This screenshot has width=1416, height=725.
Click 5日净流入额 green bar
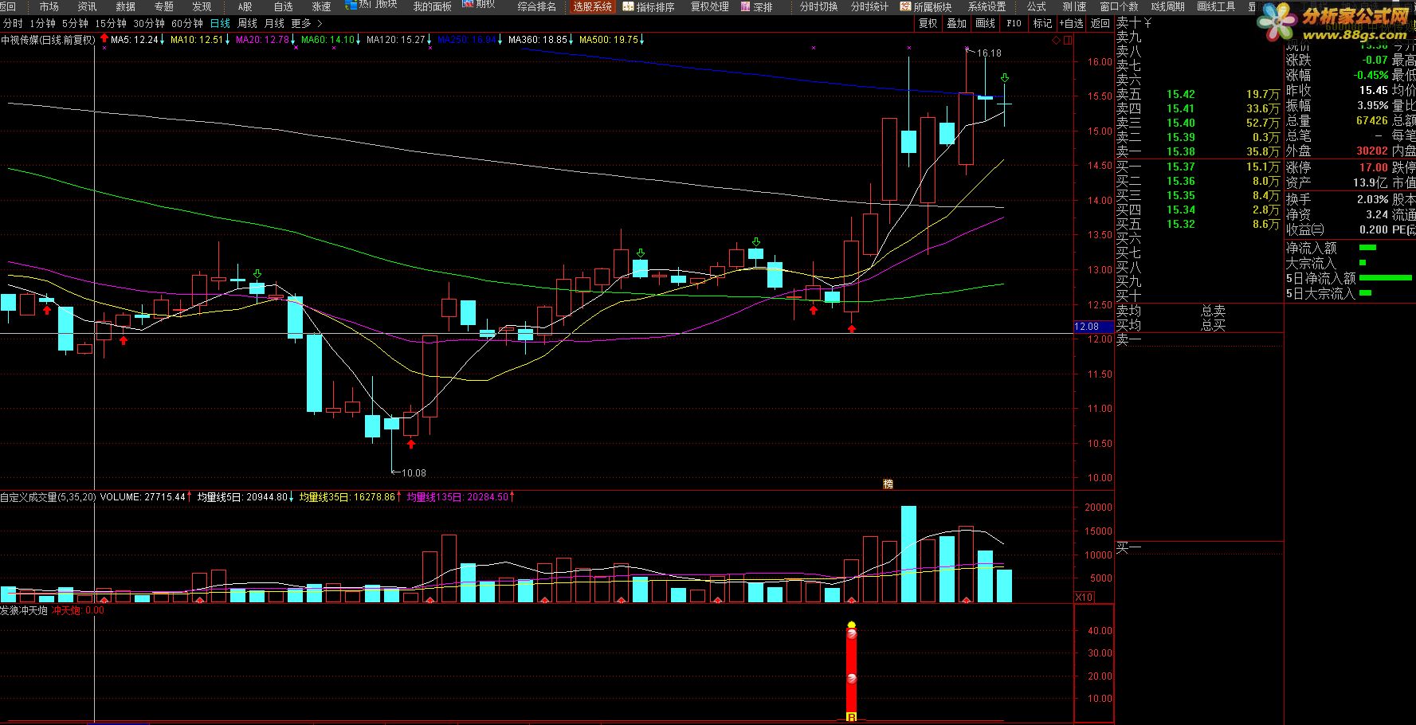coord(1385,278)
